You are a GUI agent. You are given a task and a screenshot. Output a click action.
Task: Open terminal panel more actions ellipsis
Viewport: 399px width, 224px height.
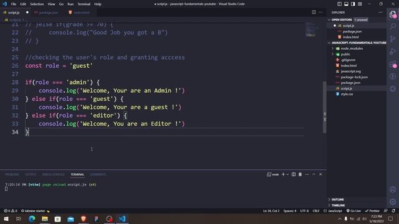307,174
